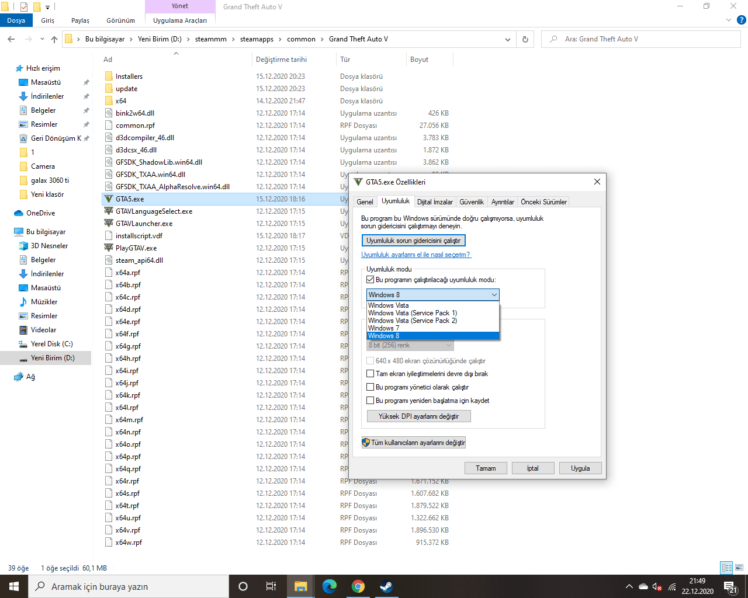The image size is (748, 598).
Task: Confirm with the Tamam button
Action: [x=486, y=468]
